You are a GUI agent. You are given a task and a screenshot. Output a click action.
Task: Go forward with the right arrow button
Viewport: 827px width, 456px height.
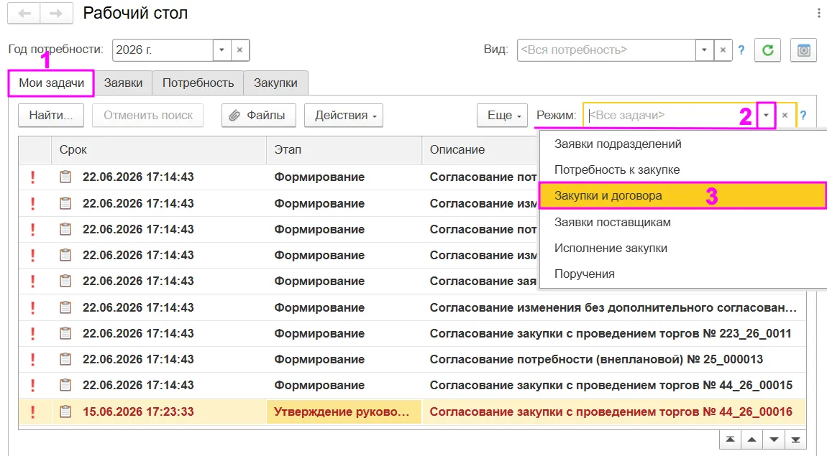56,14
